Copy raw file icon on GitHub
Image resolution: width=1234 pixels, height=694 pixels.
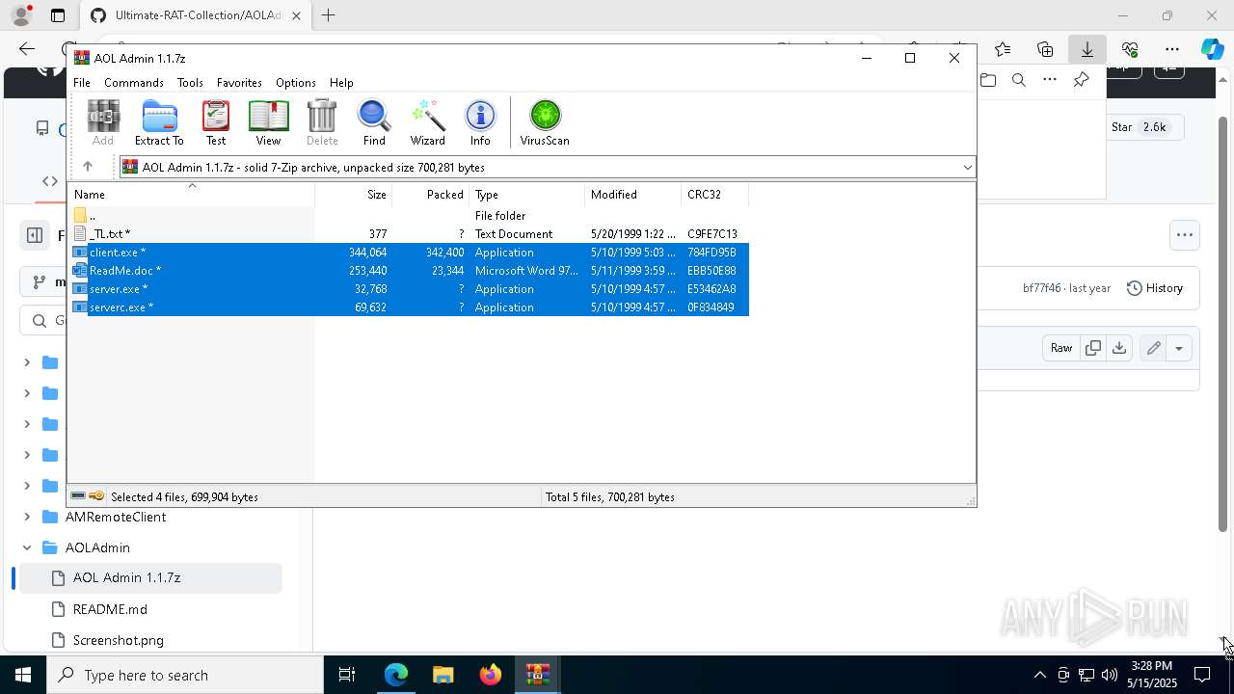tap(1093, 348)
